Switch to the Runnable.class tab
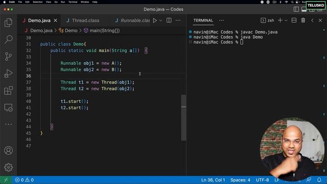 (132, 20)
